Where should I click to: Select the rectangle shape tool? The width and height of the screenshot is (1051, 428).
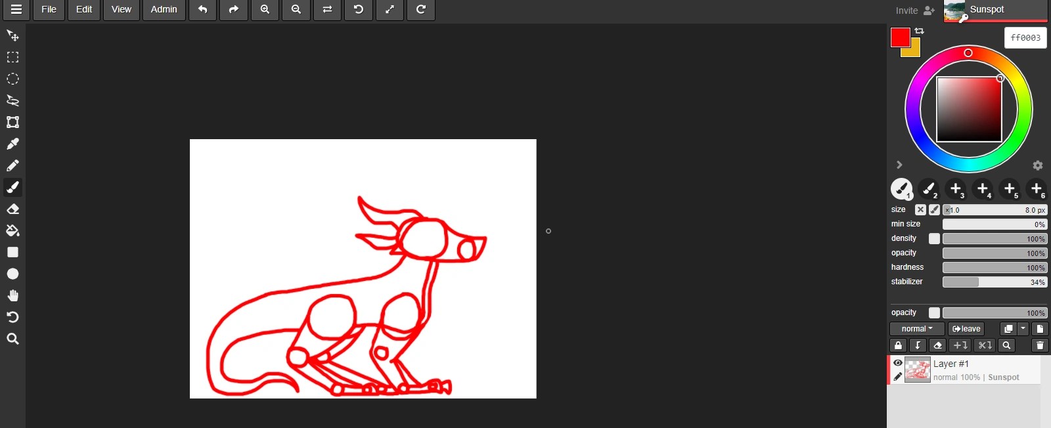(12, 252)
